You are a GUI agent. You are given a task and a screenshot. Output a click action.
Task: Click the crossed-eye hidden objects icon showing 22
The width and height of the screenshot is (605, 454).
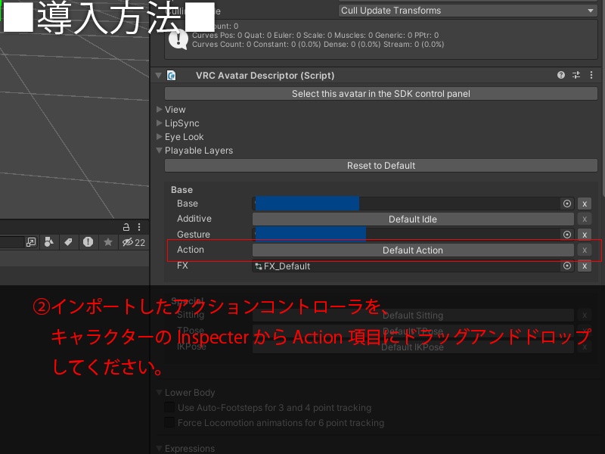point(128,242)
